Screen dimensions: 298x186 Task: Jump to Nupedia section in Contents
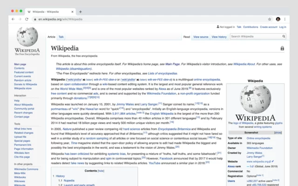tap(69, 180)
